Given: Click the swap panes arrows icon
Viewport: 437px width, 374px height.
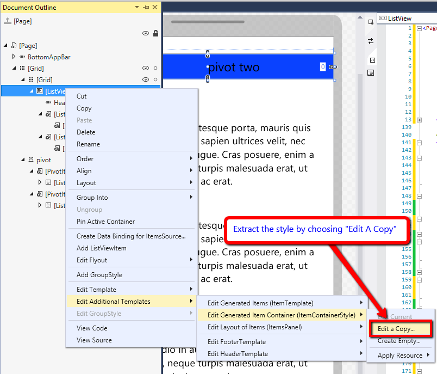Looking at the screenshot, I should tap(371, 41).
